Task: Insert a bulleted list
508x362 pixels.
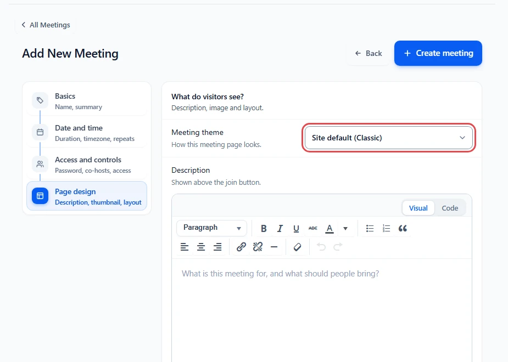Action: [x=370, y=228]
